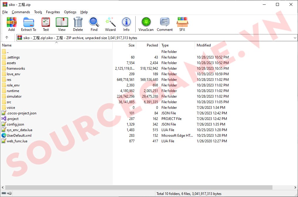The image size is (298, 197).
Task: Show archive Info
Action: pyautogui.click(x=126, y=24)
